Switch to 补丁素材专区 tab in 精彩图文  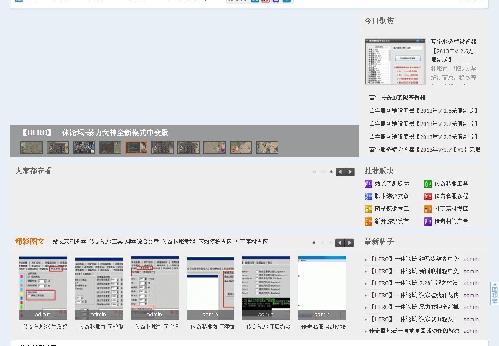pyautogui.click(x=251, y=242)
